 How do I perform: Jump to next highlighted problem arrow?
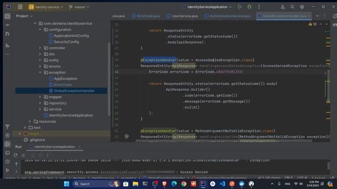click(326, 24)
